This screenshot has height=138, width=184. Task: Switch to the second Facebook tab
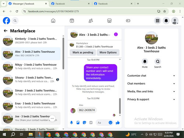click(71, 4)
